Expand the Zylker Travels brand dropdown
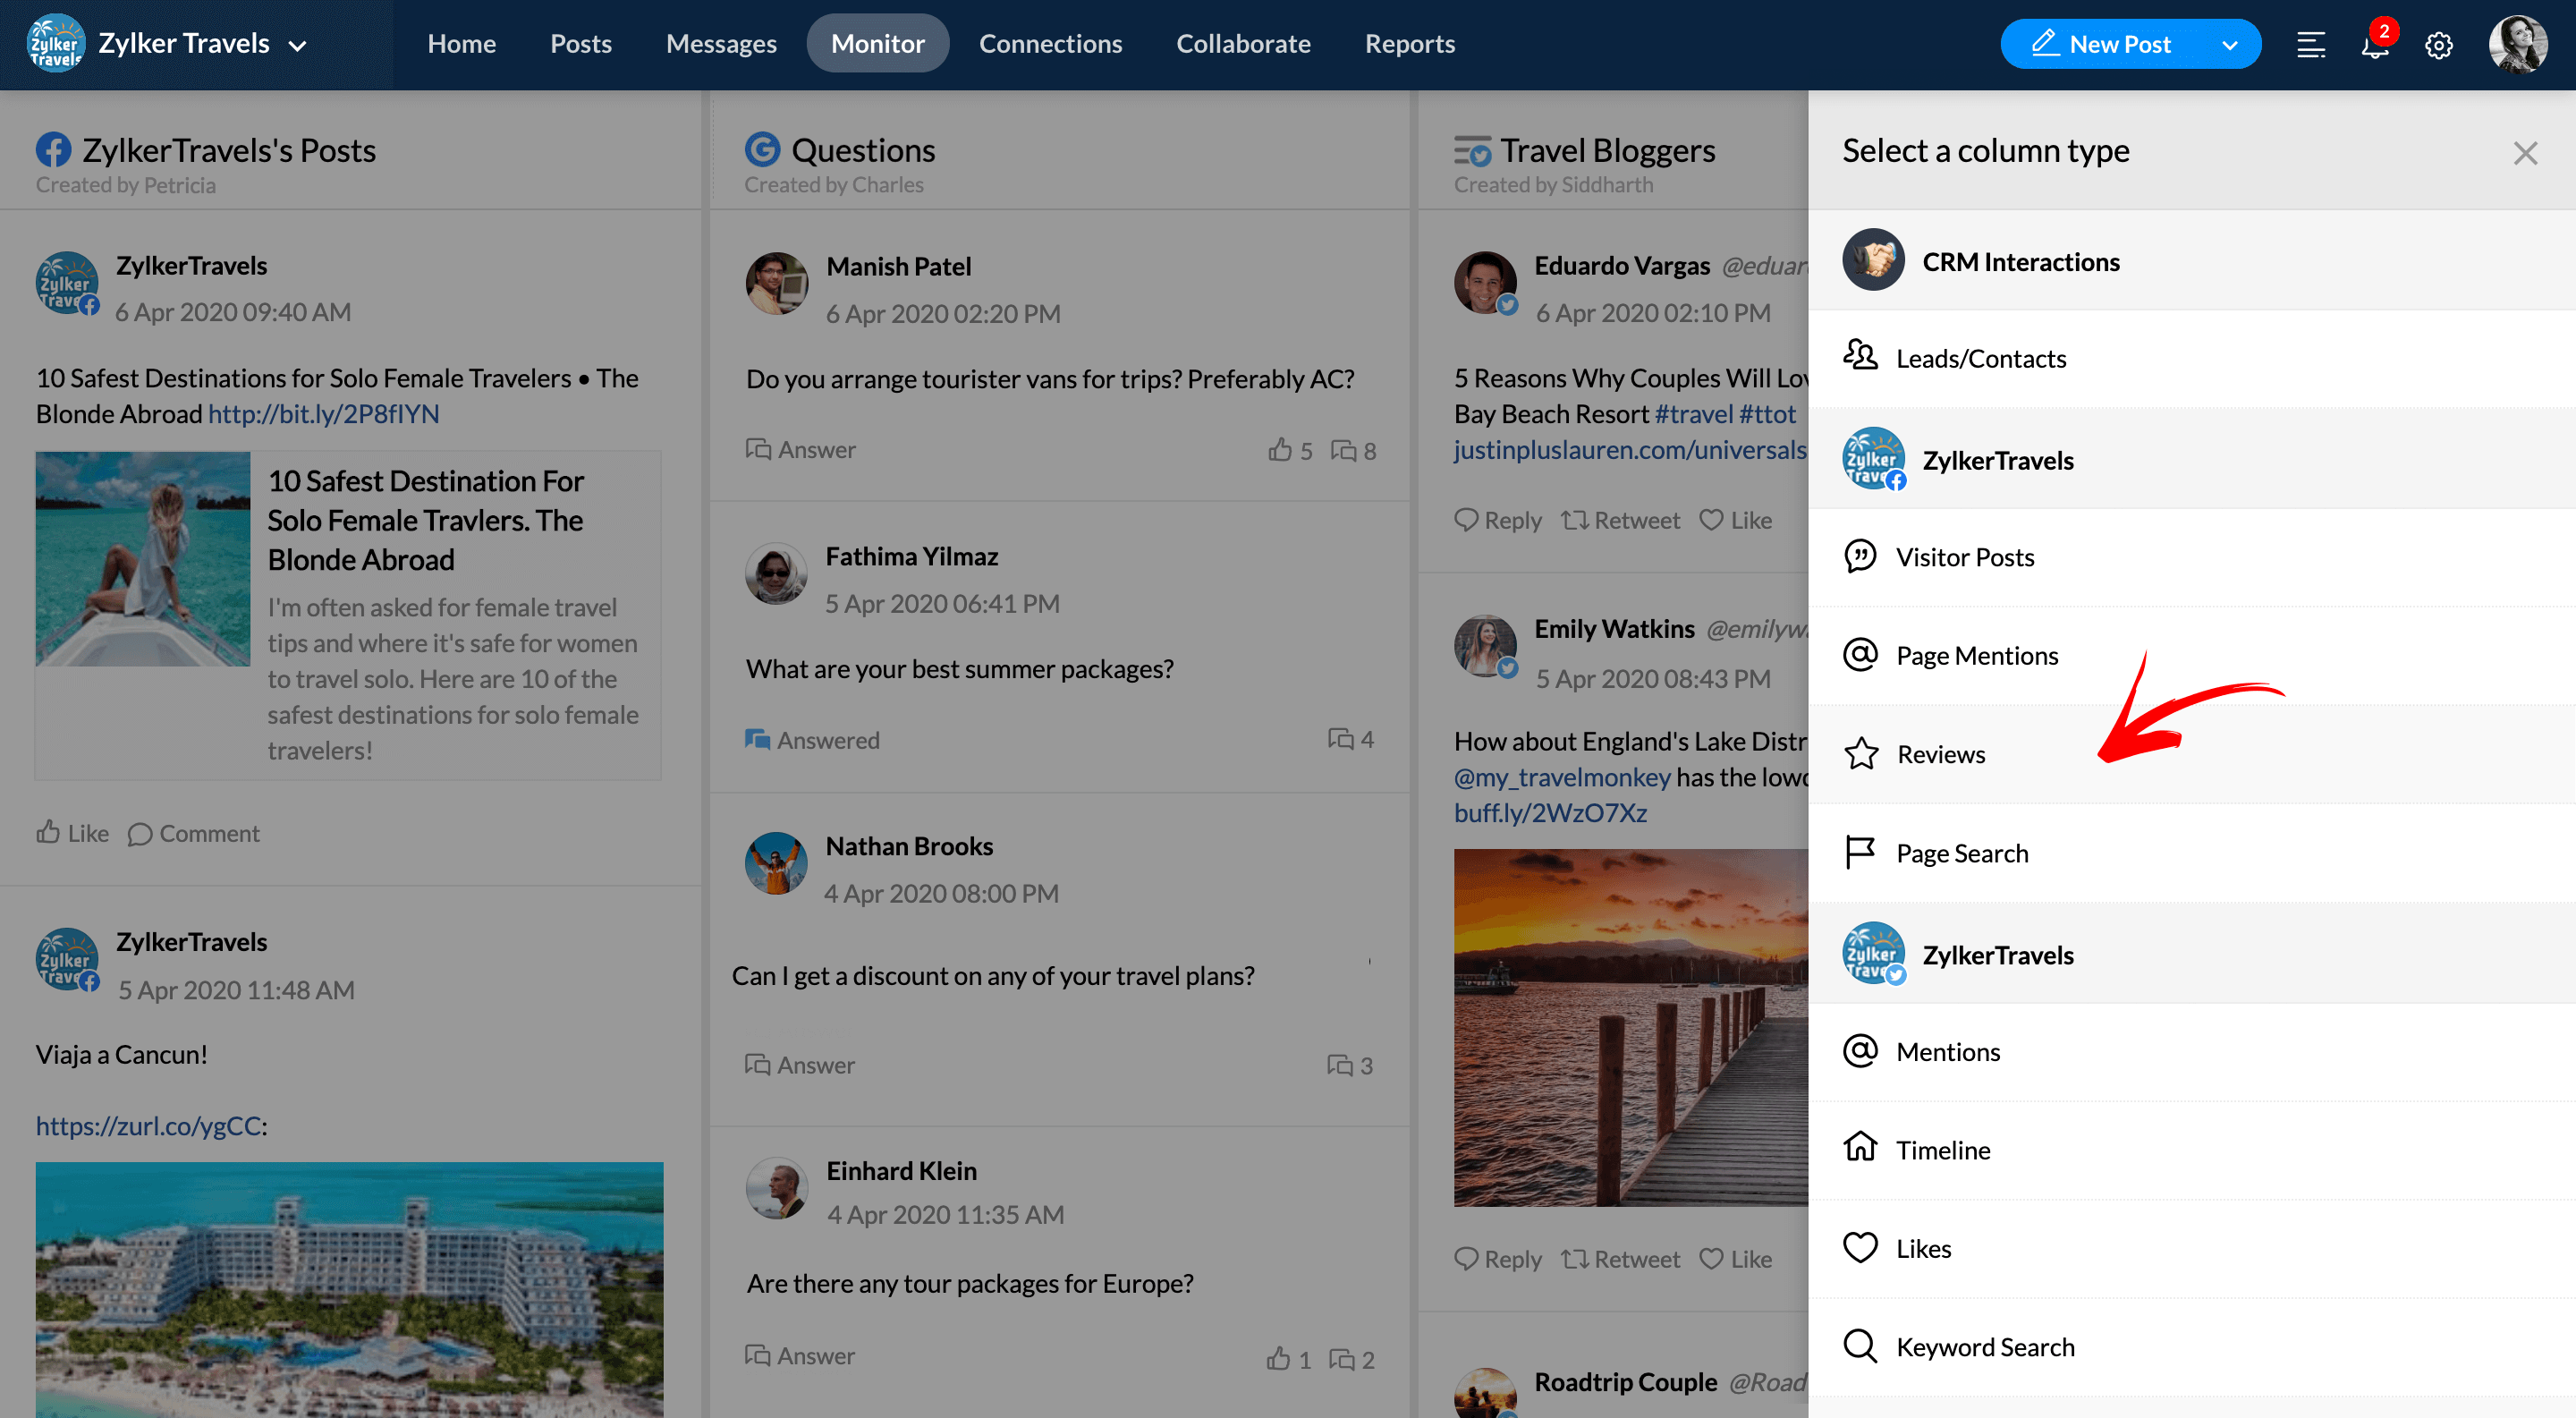The height and width of the screenshot is (1418, 2576). pyautogui.click(x=297, y=45)
